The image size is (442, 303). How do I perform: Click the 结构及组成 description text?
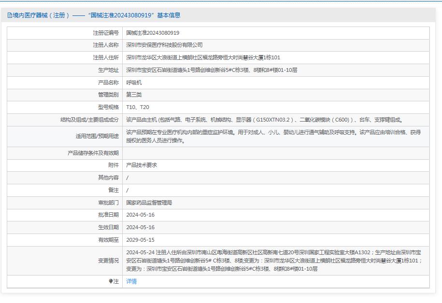click(264, 120)
